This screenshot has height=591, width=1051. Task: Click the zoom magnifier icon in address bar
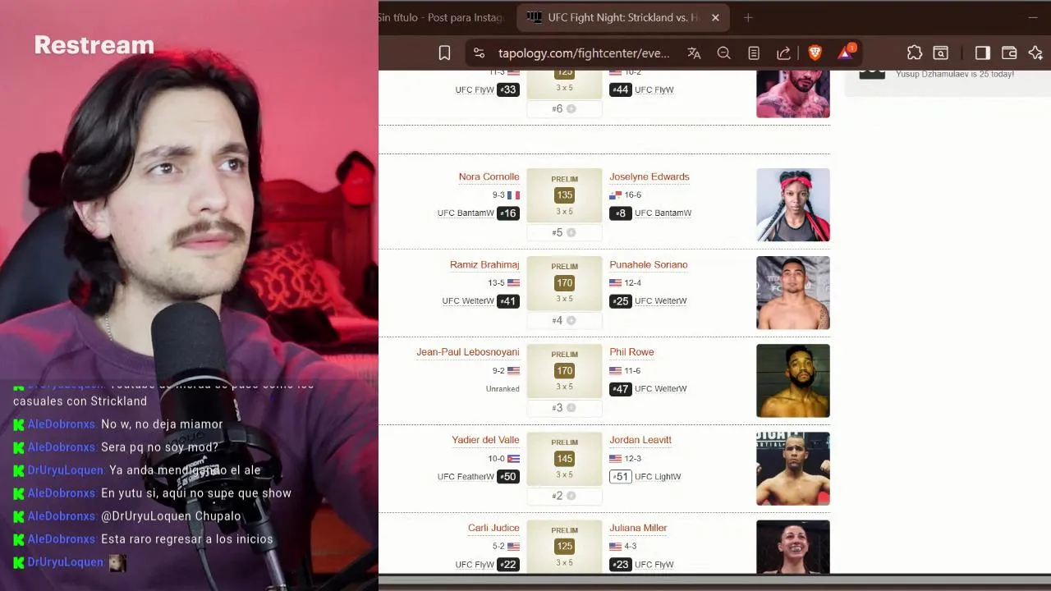tap(723, 53)
